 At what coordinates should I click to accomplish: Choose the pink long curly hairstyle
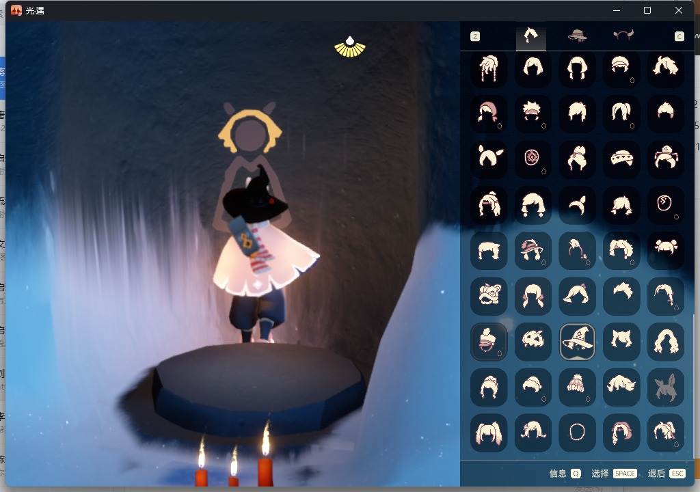tap(621, 432)
